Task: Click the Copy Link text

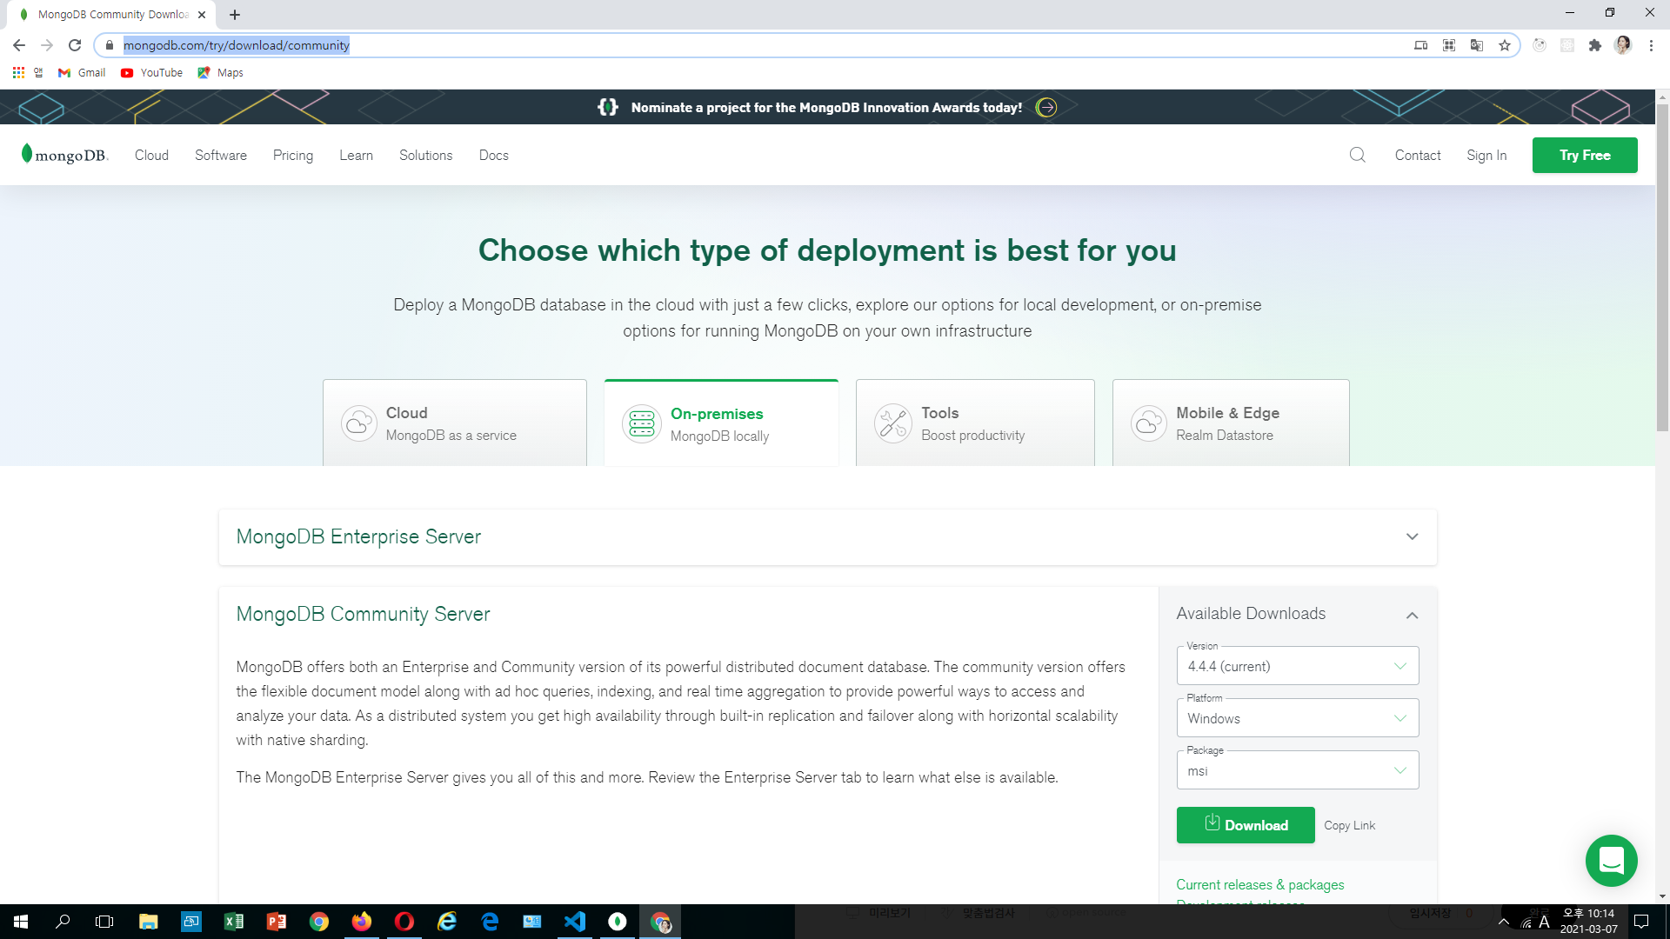Action: point(1349,825)
